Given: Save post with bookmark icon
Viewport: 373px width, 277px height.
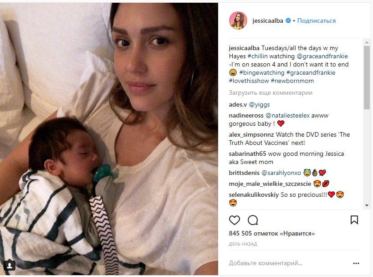Looking at the screenshot, I should click(354, 220).
